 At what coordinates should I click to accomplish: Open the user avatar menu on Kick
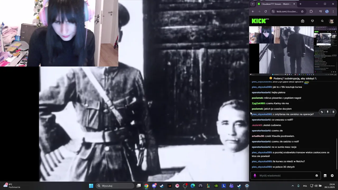click(332, 21)
